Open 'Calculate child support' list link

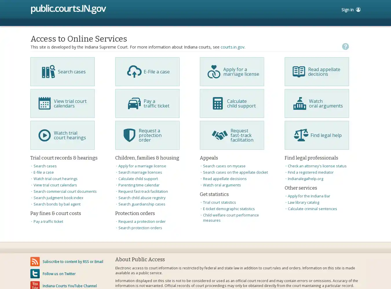tap(138, 179)
